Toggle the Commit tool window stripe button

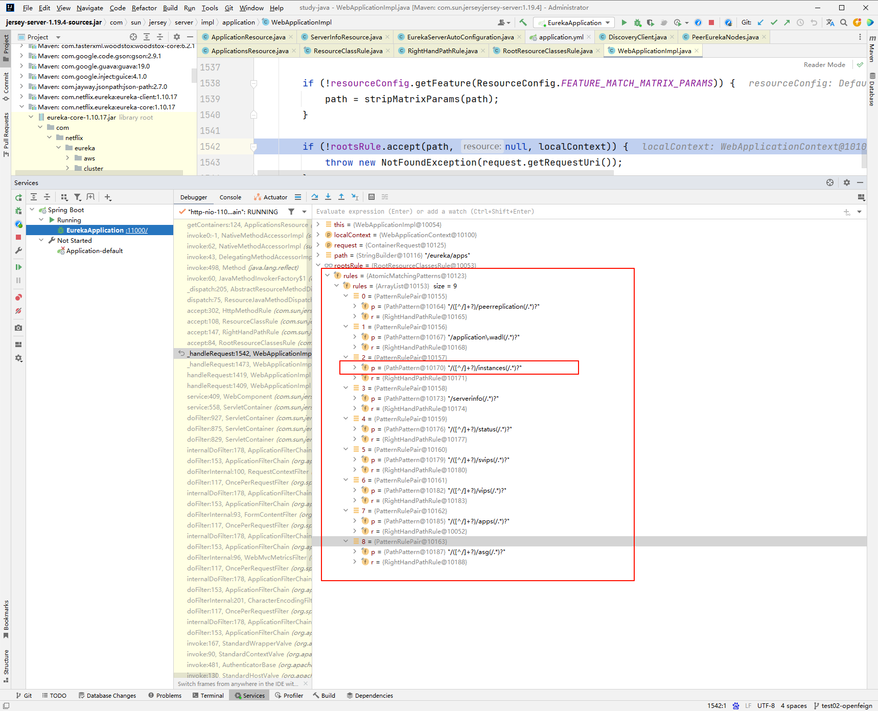(x=6, y=86)
